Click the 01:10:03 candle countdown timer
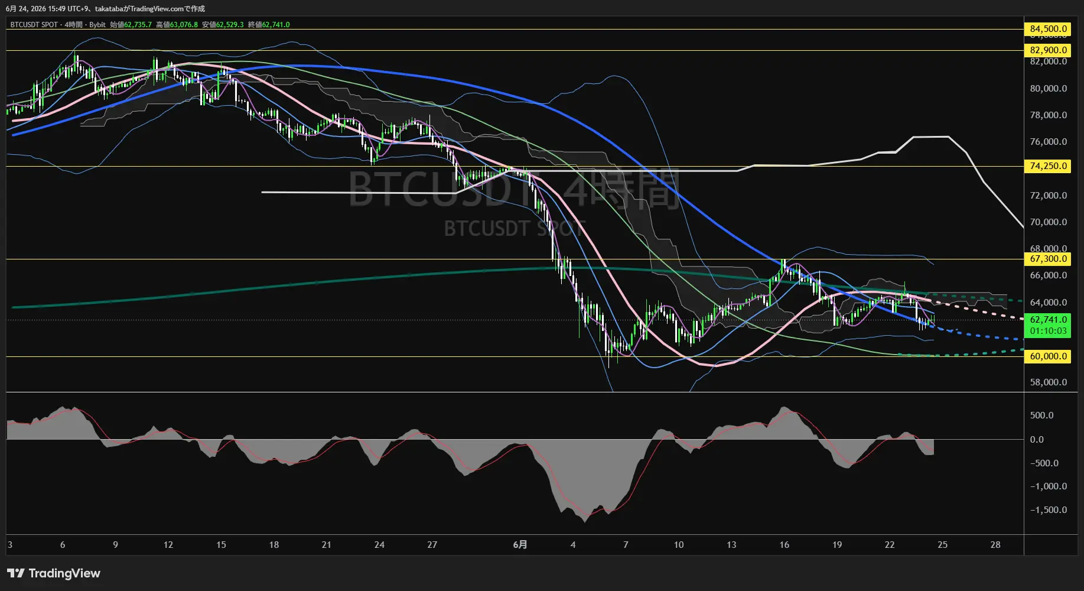This screenshot has width=1084, height=591. (1048, 331)
